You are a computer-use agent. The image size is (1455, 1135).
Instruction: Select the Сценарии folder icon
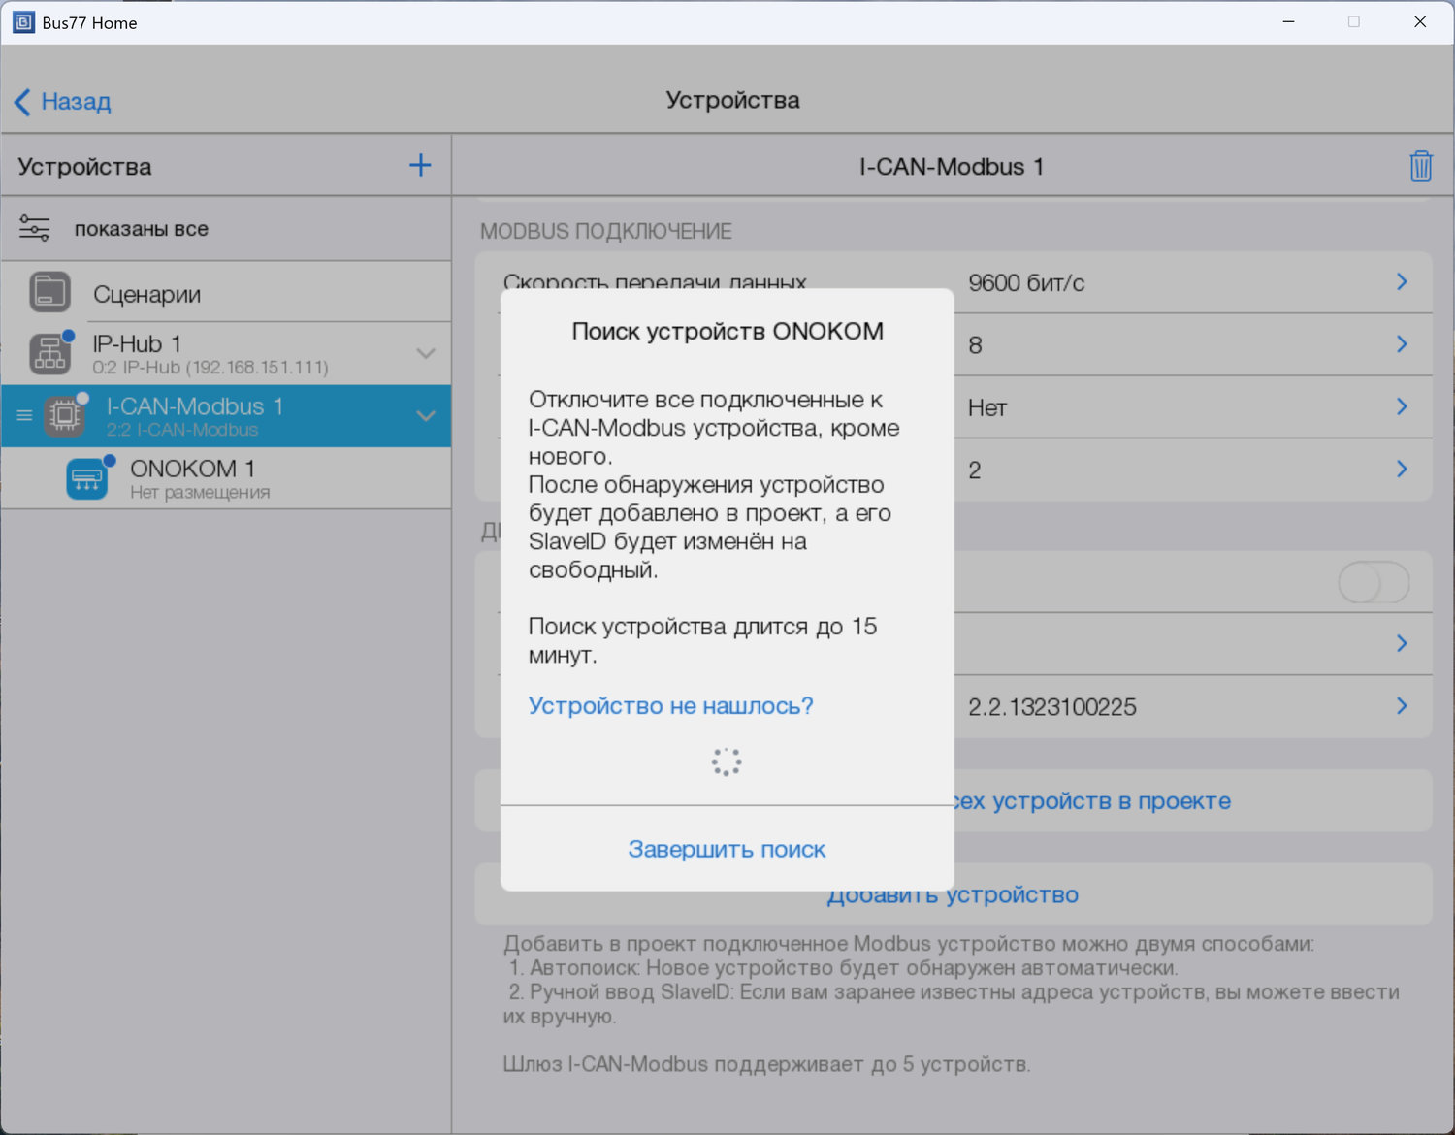[x=49, y=292]
